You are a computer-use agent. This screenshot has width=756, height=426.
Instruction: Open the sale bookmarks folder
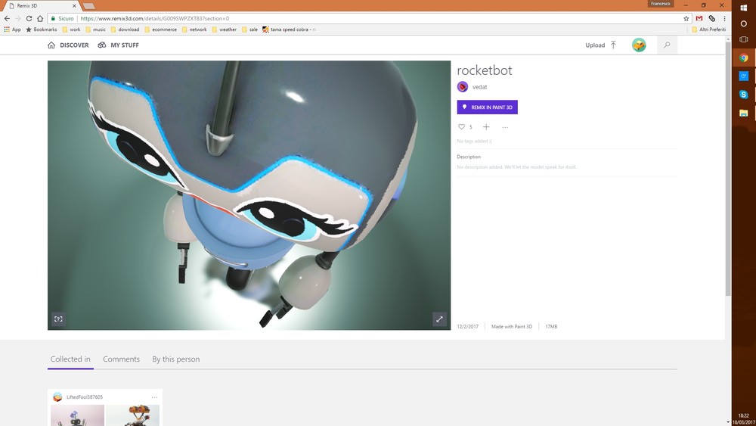[x=249, y=30]
